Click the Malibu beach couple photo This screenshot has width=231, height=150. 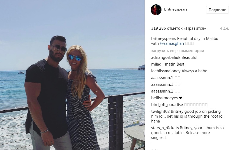pos(72,75)
